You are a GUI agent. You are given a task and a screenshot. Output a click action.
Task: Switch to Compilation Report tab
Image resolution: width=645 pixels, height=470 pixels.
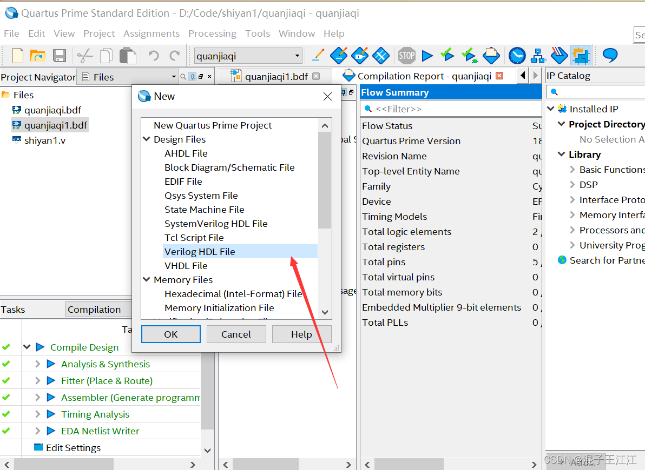(424, 76)
